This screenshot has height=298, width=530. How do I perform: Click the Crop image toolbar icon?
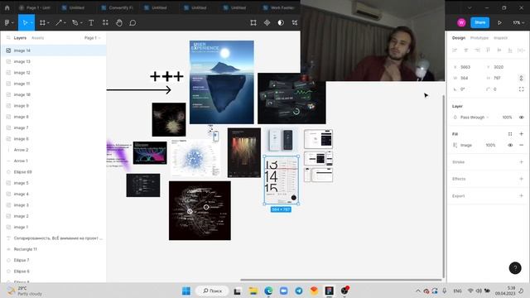pyautogui.click(x=295, y=22)
